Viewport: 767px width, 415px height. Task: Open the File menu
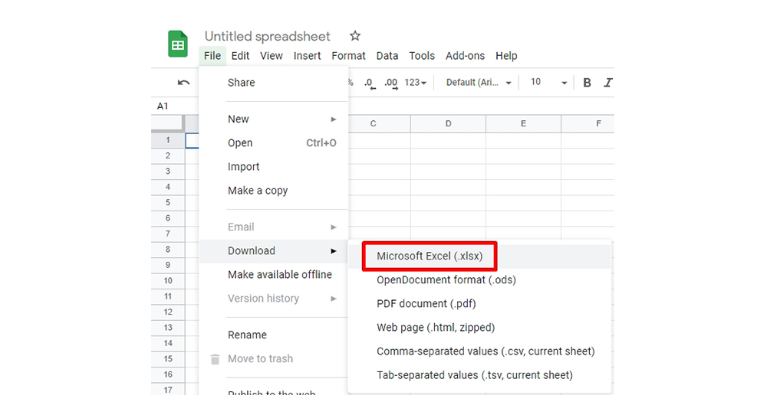(x=212, y=56)
